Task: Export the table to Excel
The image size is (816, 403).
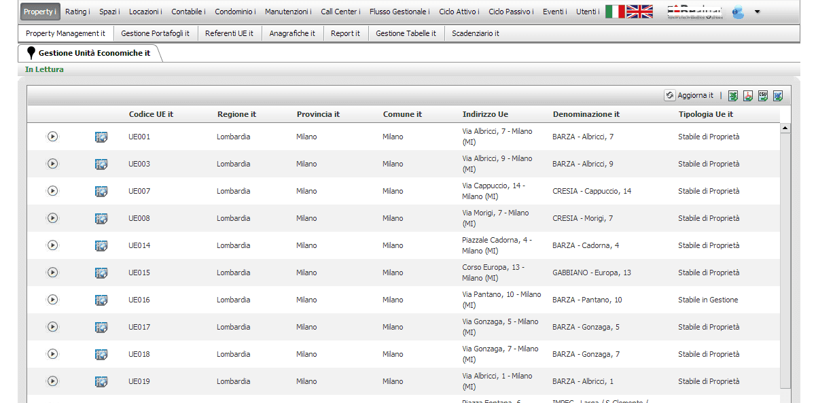Action: tap(733, 96)
